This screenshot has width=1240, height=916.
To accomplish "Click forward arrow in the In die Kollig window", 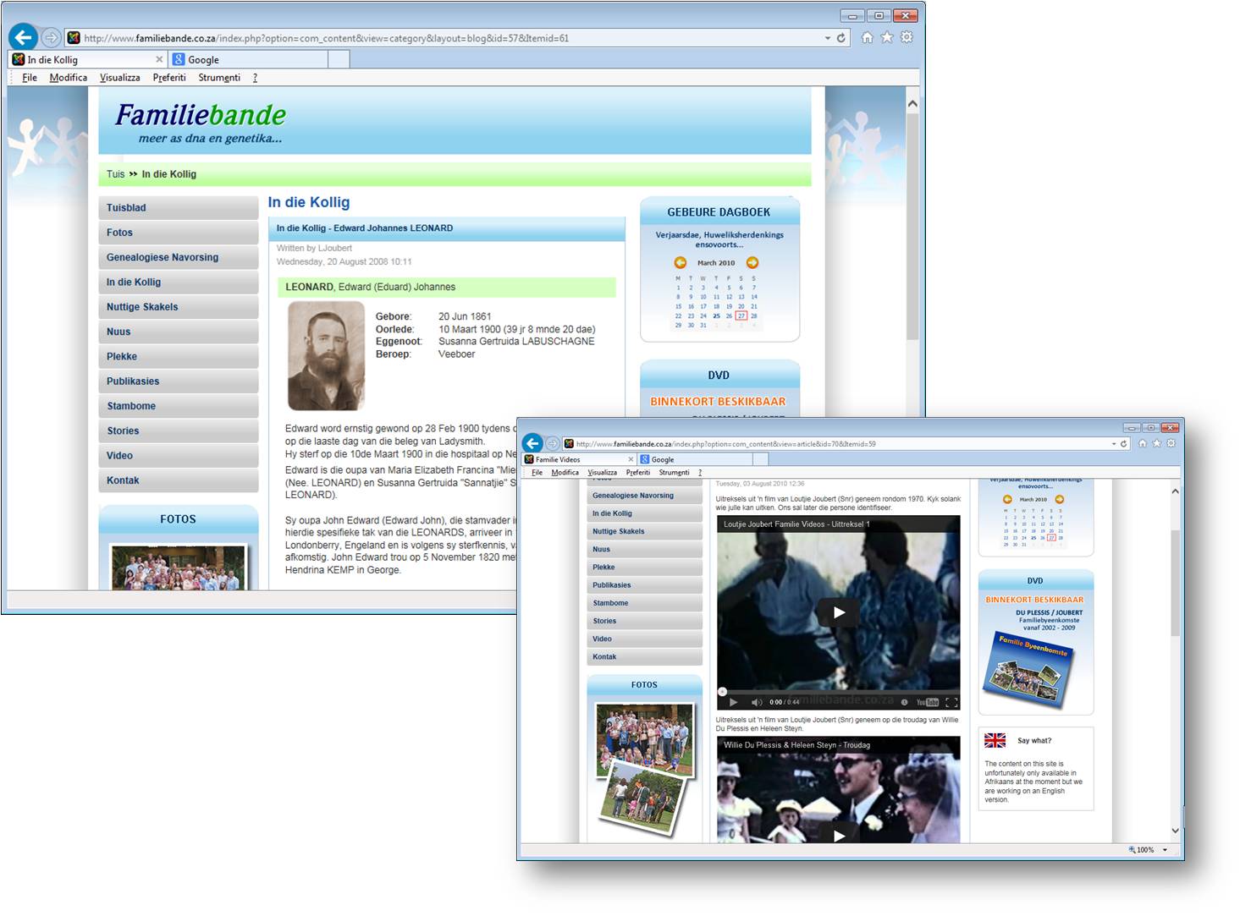I will [51, 37].
